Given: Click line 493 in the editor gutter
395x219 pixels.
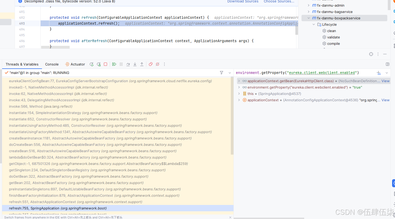Looking at the screenshot, I should [x=22, y=23].
